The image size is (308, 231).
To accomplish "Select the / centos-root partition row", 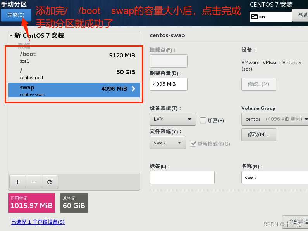I will tap(74, 74).
